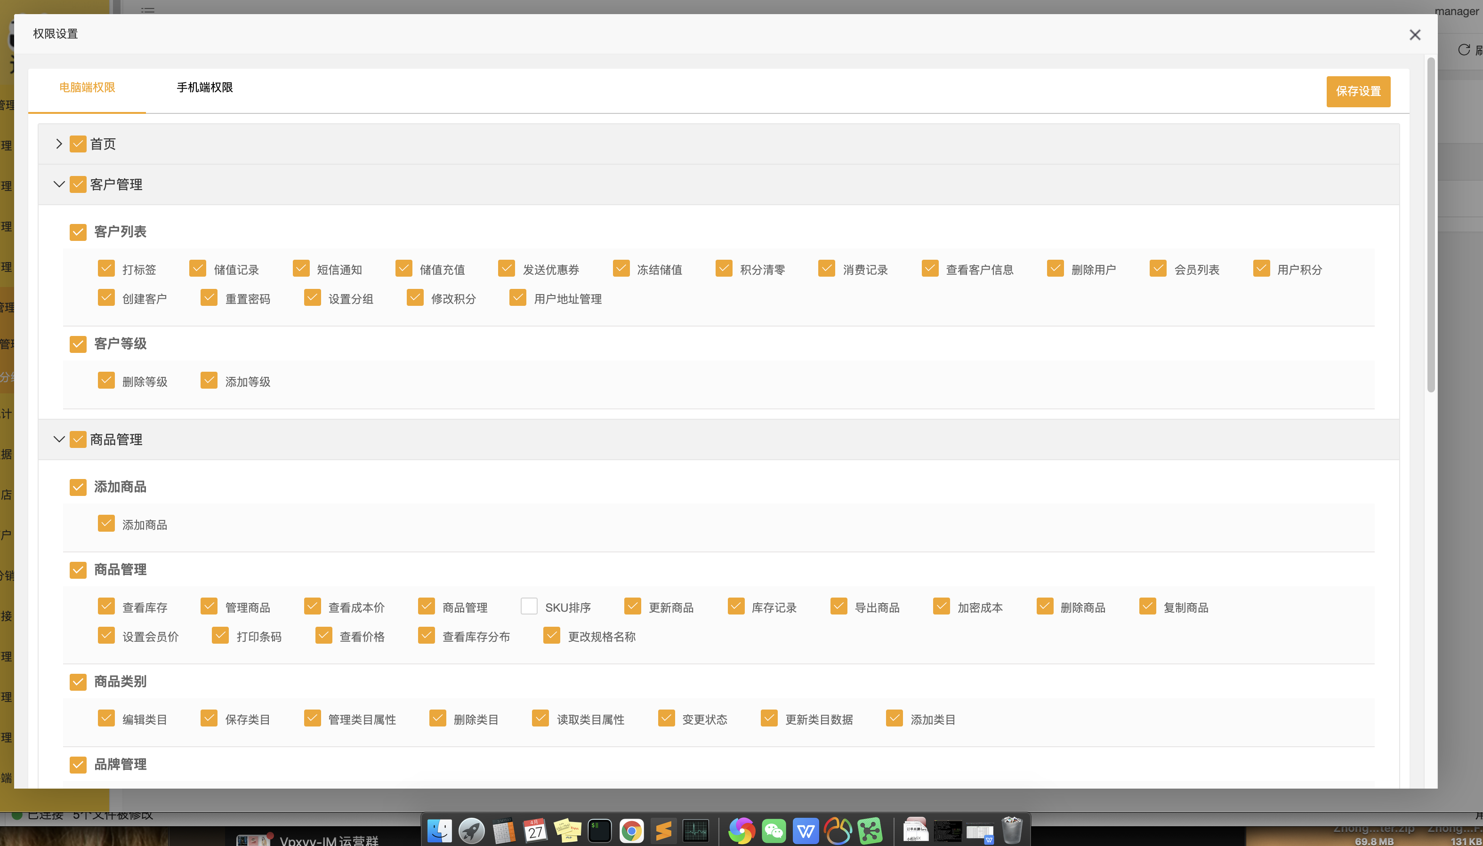The height and width of the screenshot is (846, 1483).
Task: Uncheck the 查看成本价 permission
Action: [x=312, y=606]
